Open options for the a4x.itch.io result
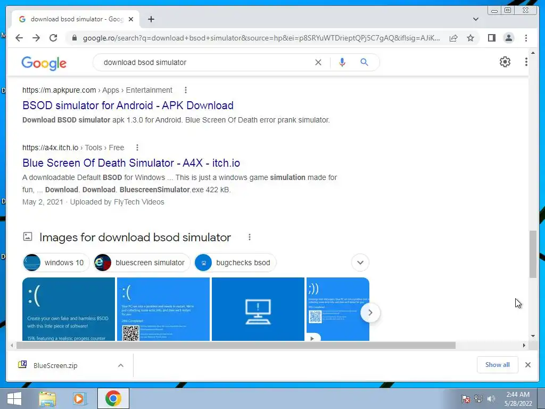This screenshot has height=409, width=545. click(137, 148)
